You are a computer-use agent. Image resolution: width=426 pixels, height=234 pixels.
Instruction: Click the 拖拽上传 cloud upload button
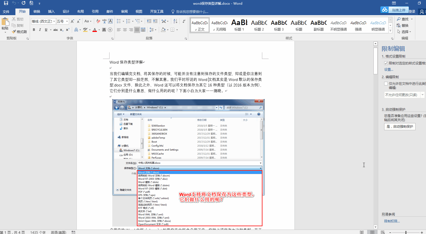coord(394,10)
